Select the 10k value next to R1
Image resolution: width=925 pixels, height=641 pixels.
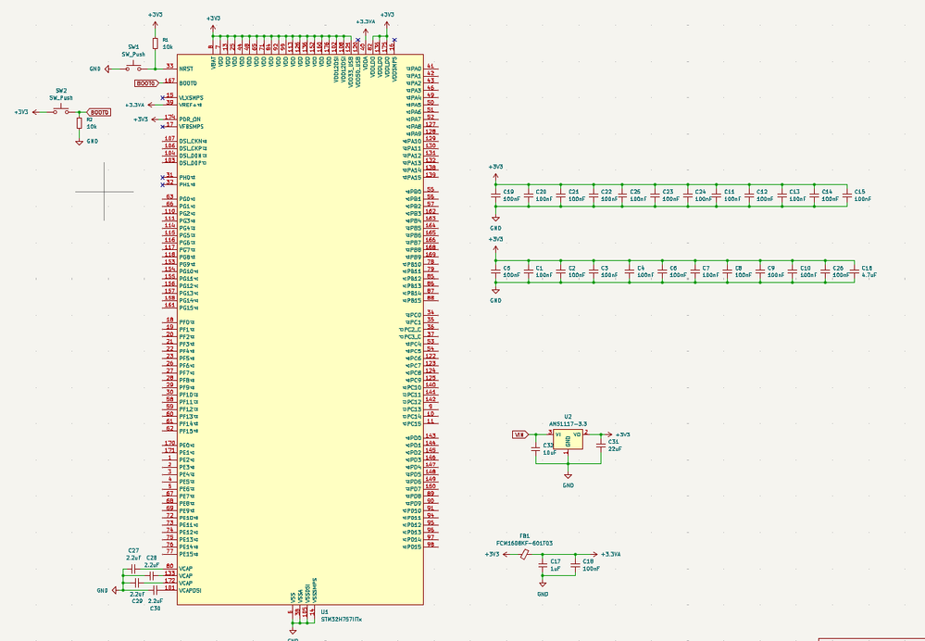(x=168, y=46)
